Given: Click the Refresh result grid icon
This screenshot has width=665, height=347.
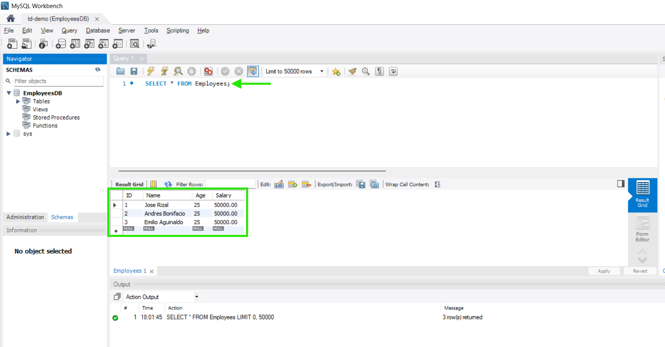Looking at the screenshot, I should pos(168,184).
